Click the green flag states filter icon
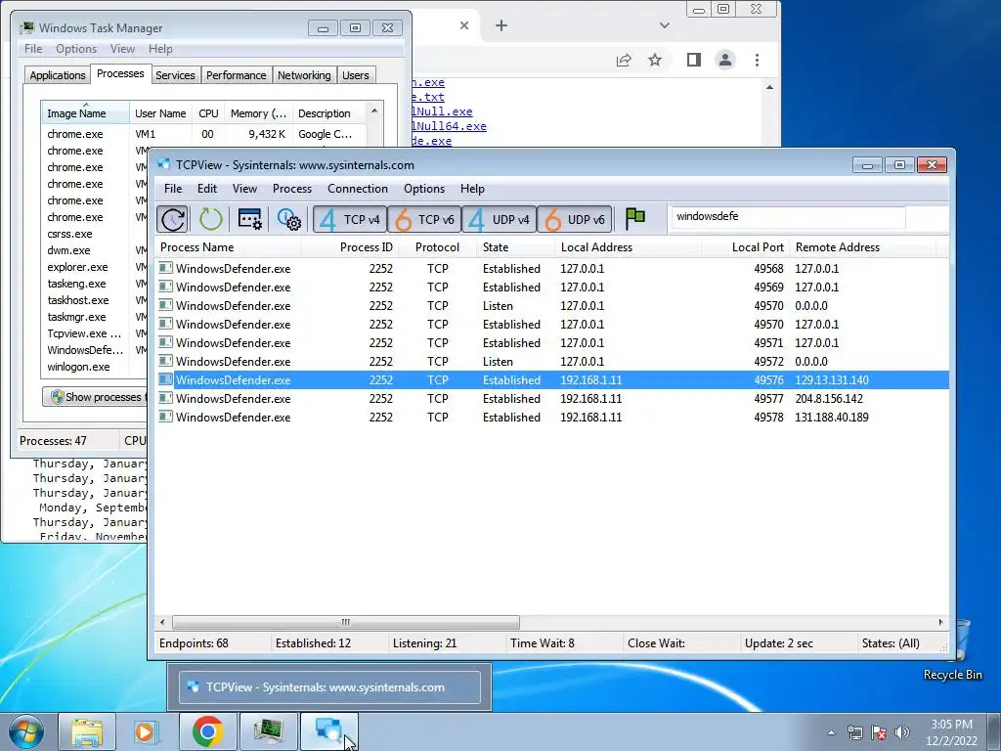Image resolution: width=1001 pixels, height=751 pixels. pyautogui.click(x=634, y=219)
